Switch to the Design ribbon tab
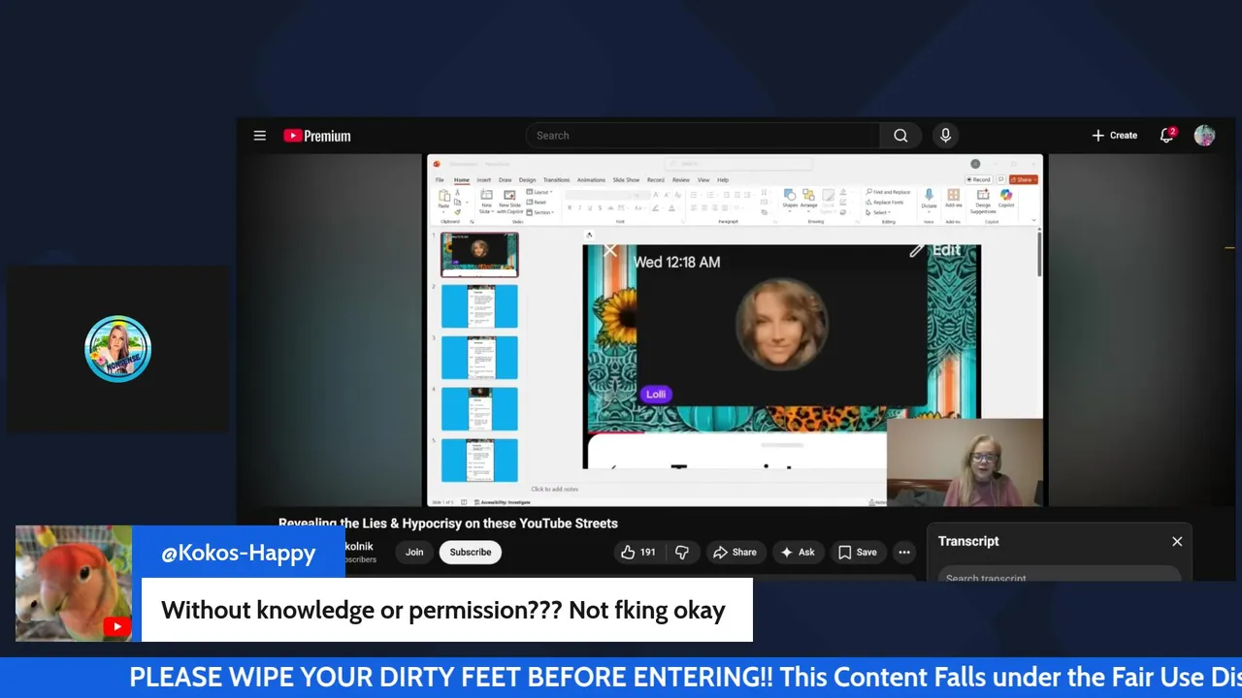 [528, 180]
